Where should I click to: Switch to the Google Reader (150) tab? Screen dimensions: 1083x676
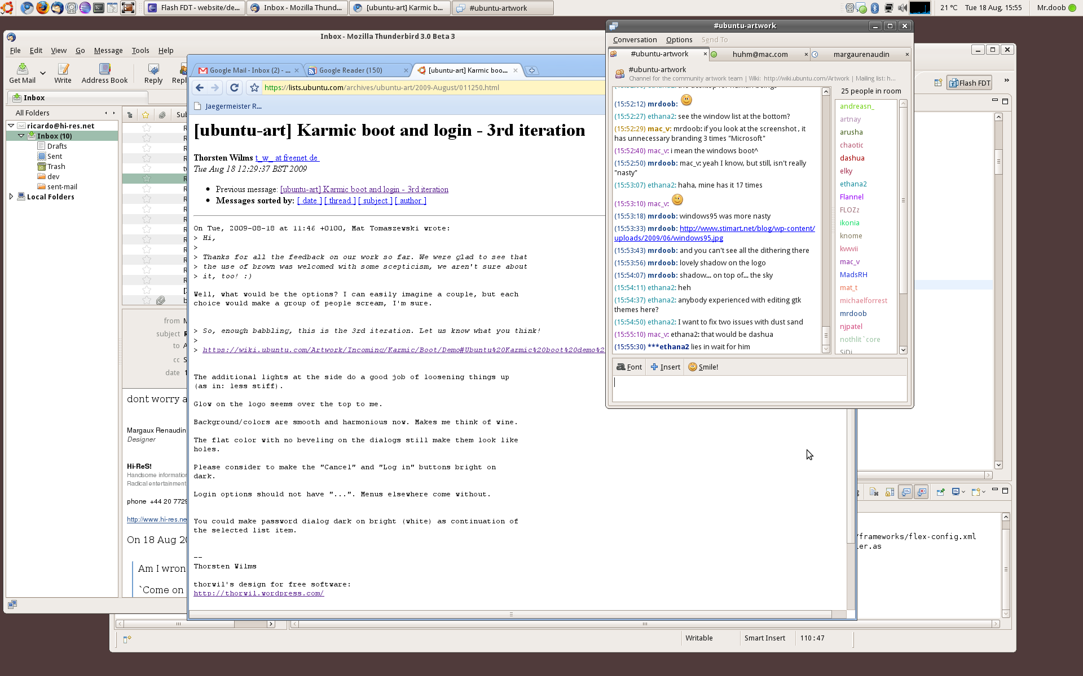tap(350, 70)
